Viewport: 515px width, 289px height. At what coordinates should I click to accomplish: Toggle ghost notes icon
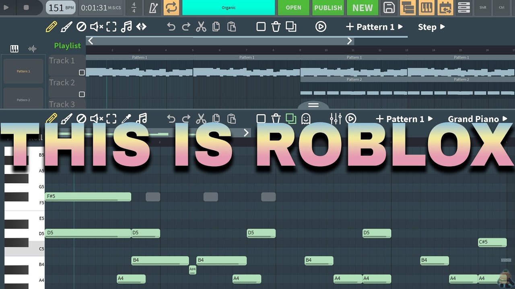(306, 119)
